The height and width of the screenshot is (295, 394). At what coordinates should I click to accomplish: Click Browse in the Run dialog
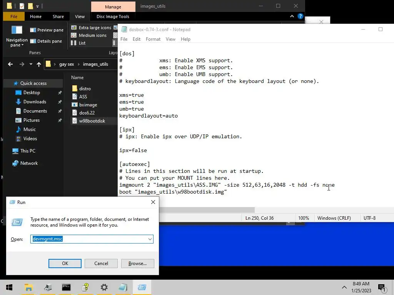point(137,264)
